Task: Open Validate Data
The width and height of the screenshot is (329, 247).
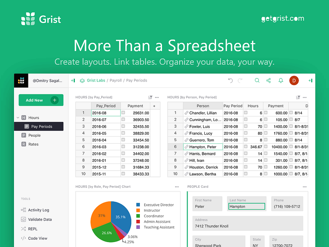Action: 40,219
